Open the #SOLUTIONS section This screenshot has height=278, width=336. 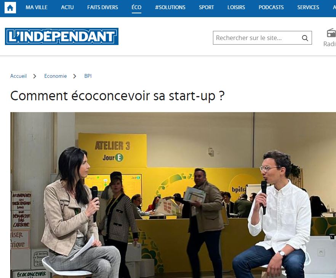[x=170, y=8]
